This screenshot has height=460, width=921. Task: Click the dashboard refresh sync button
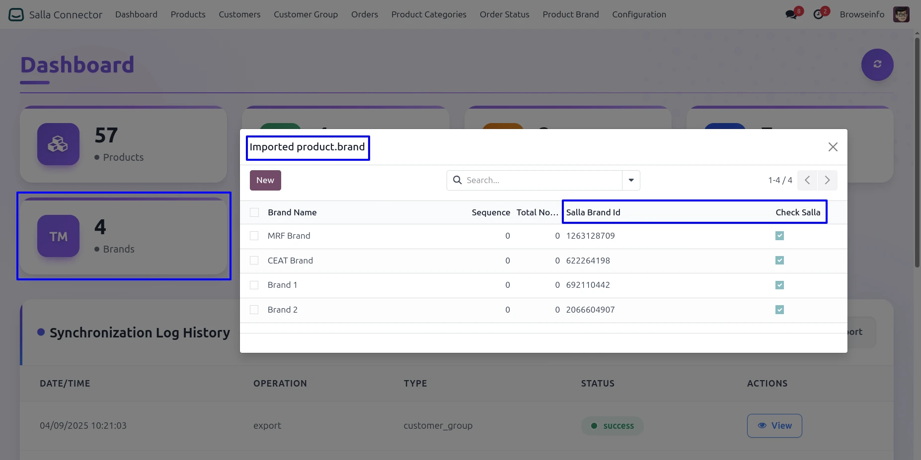click(877, 65)
